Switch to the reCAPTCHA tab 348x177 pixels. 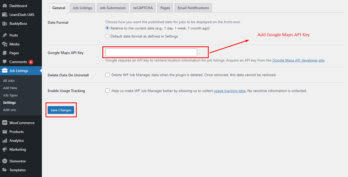[143, 8]
